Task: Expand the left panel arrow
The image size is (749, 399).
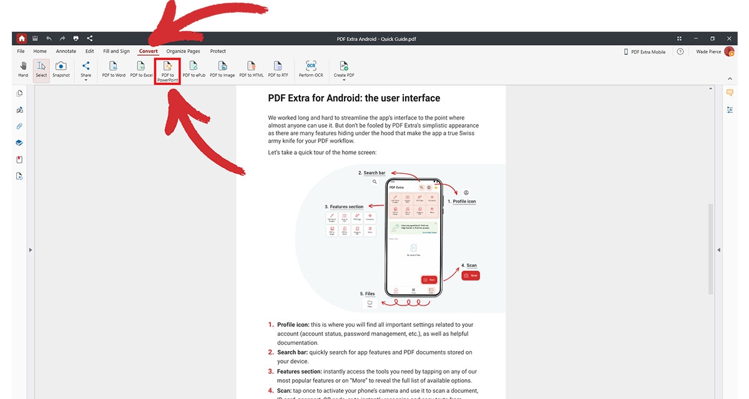Action: pyautogui.click(x=30, y=250)
